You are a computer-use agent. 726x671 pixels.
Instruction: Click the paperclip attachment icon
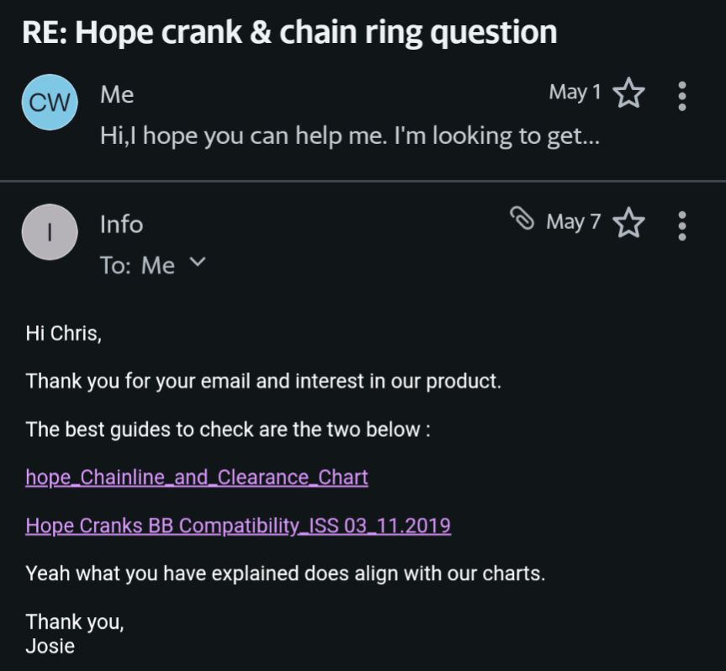click(x=522, y=220)
